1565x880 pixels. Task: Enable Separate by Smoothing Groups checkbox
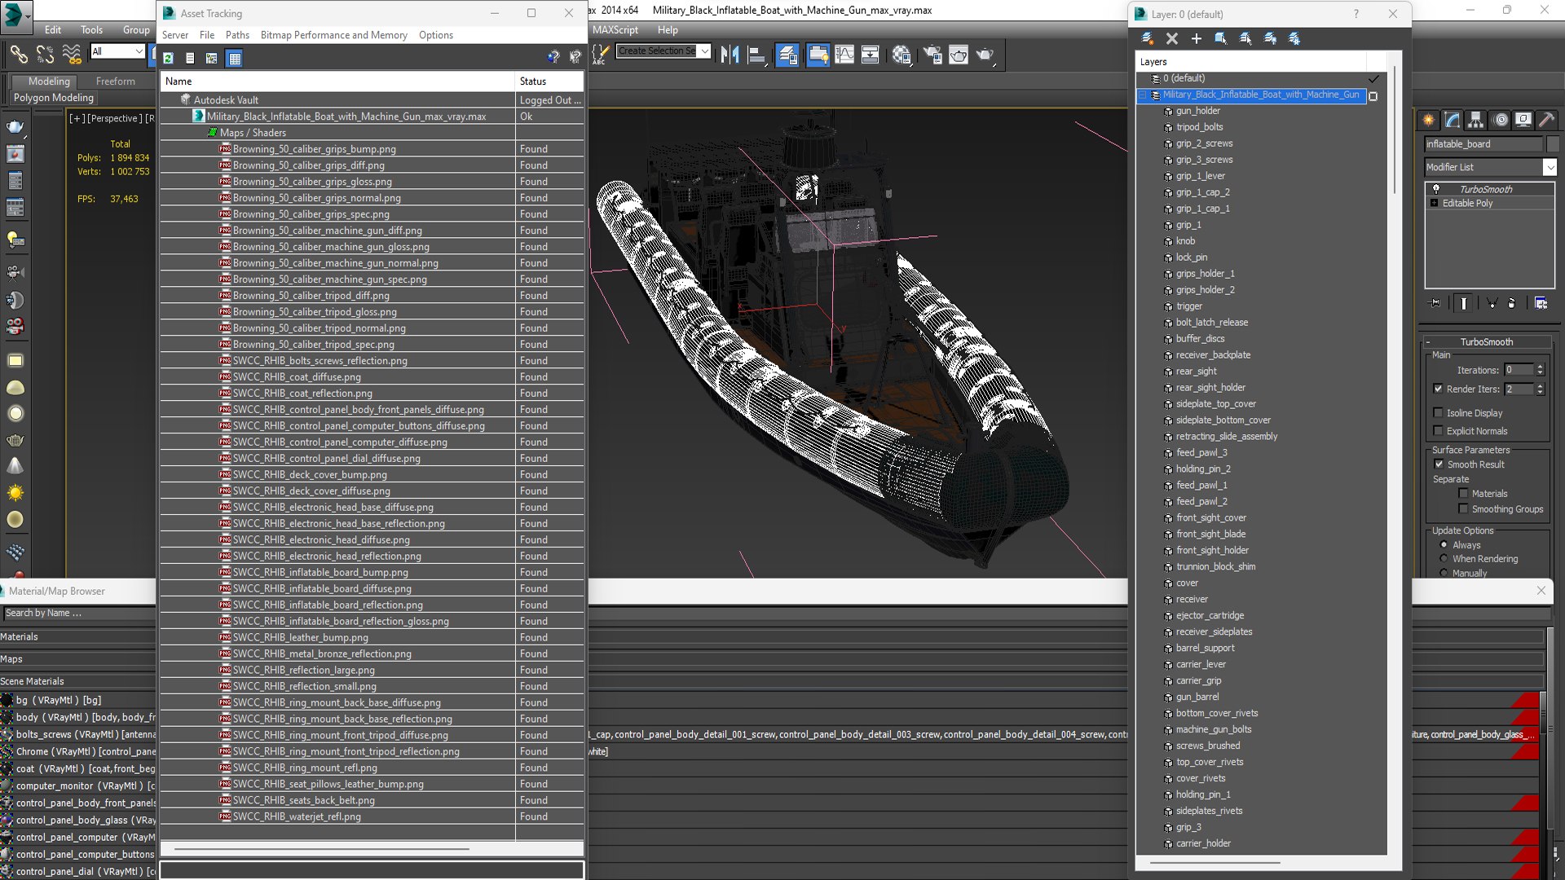[1463, 508]
